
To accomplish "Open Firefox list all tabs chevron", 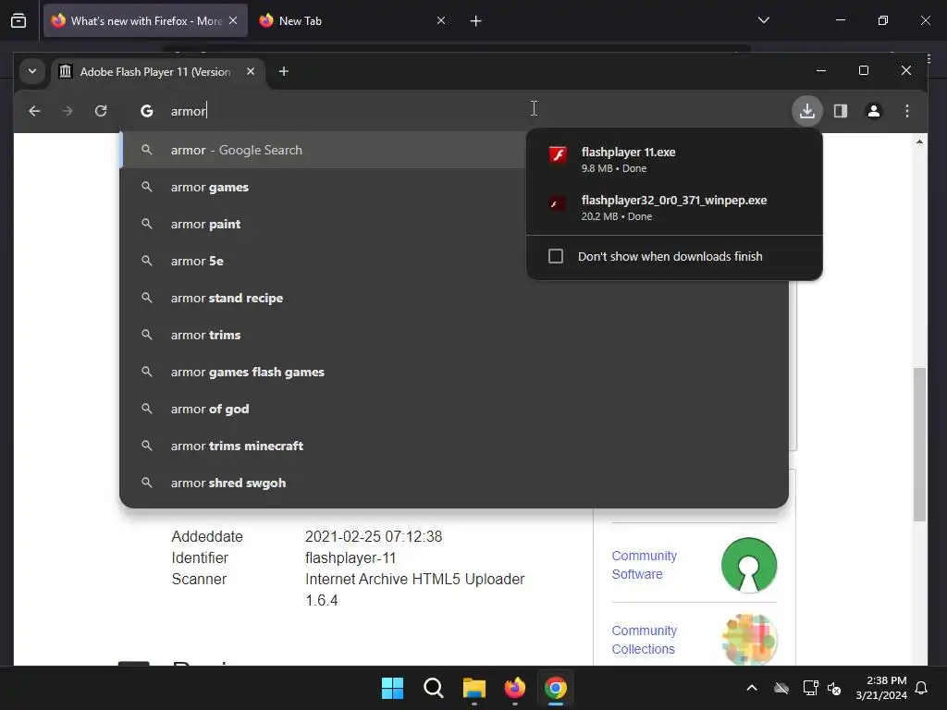I will 763,20.
